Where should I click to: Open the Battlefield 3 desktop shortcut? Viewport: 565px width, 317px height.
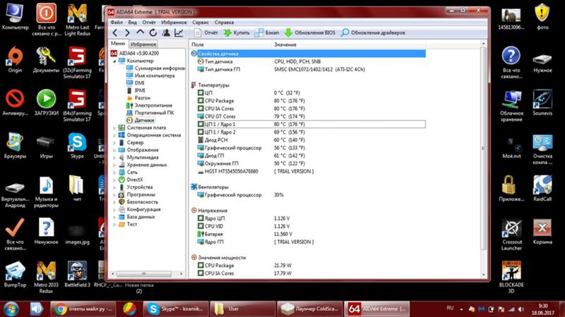77,274
